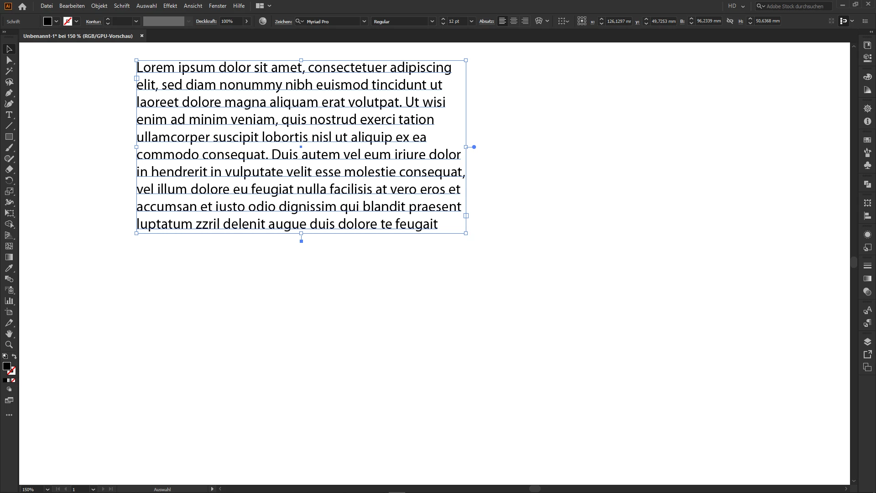Select the Magic Wand tool

(9, 71)
